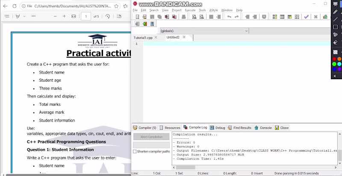Screen dimensions: 342x176
Task: Click the Close file toolbar icon
Action: [x=167, y=17]
